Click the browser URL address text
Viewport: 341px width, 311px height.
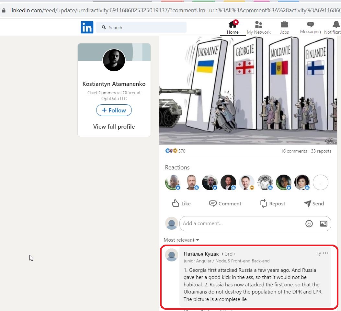(x=175, y=10)
